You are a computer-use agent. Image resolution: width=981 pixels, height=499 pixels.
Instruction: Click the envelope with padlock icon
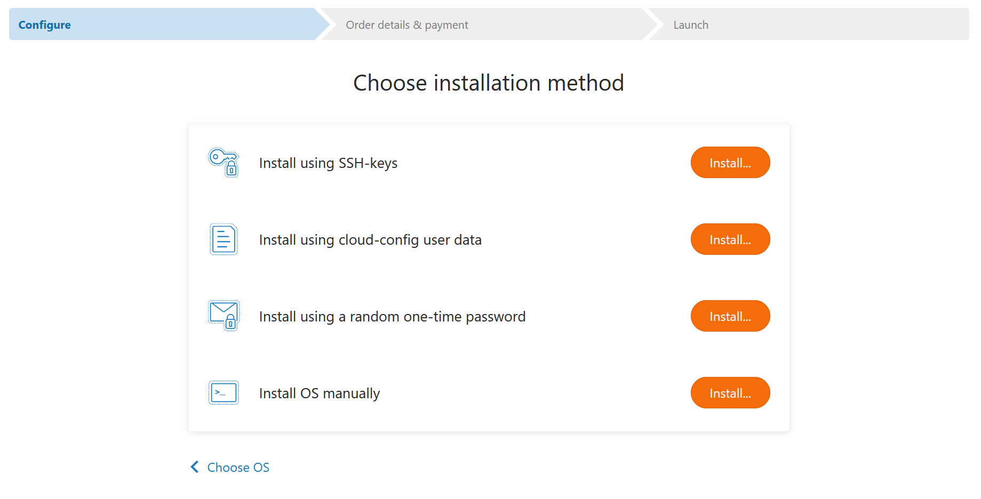coord(224,316)
